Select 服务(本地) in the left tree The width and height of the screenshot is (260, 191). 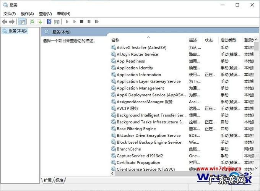pyautogui.click(x=18, y=31)
